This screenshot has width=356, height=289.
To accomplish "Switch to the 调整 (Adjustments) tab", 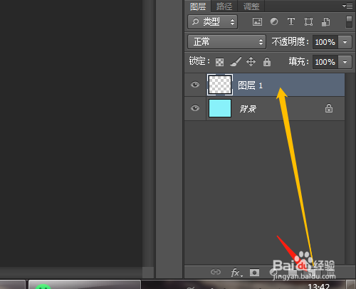I will 251,6.
